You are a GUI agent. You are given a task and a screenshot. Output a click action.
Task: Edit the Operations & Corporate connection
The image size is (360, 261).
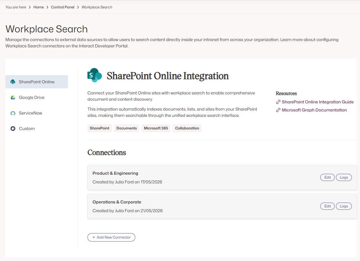328,206
